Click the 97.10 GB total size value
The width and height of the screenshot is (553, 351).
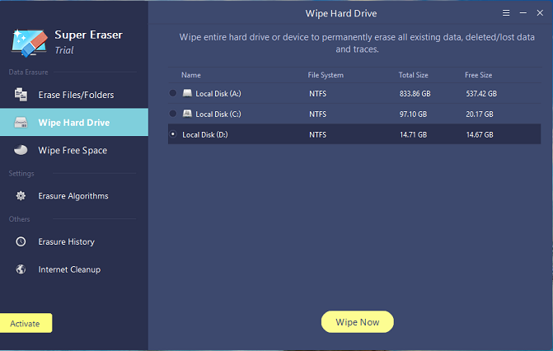click(413, 115)
